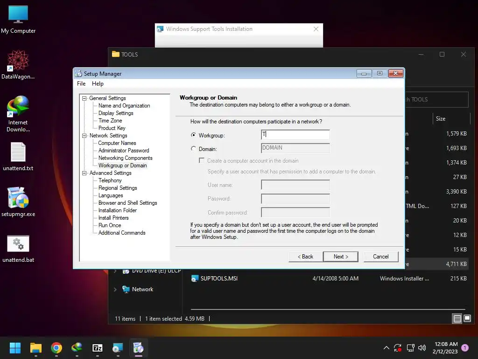478x359 pixels.
Task: Open the My Computer desktop icon
Action: point(18,20)
